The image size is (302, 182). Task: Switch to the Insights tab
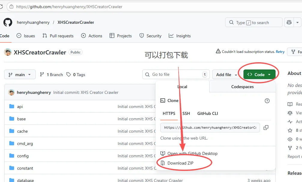point(180,36)
